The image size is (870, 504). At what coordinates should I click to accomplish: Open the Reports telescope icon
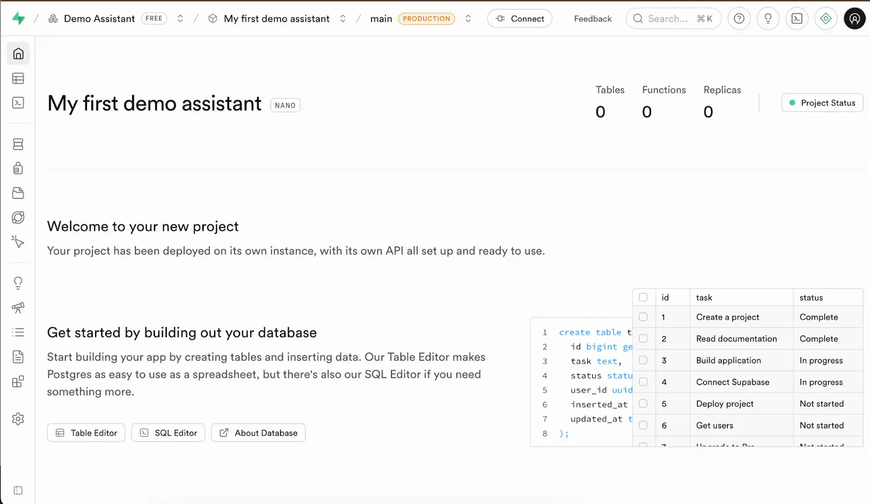(x=18, y=308)
